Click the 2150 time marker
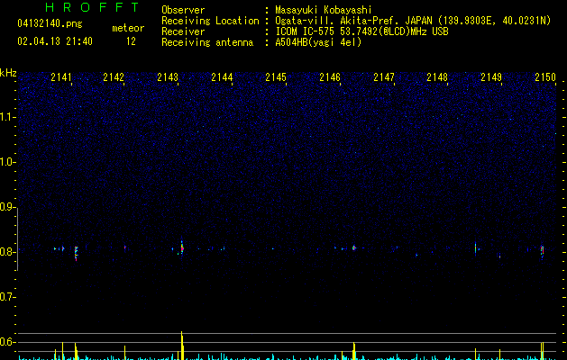 tap(545, 77)
